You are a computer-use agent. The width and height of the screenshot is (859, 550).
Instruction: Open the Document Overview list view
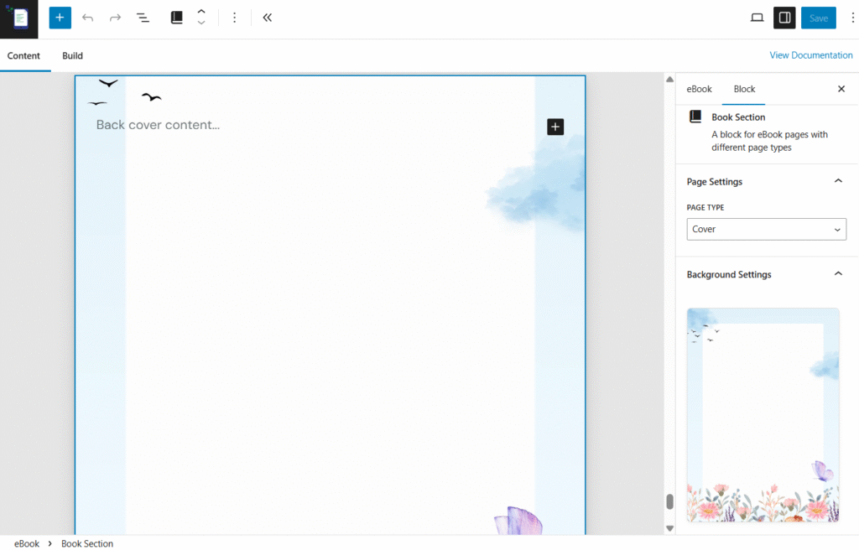[143, 18]
